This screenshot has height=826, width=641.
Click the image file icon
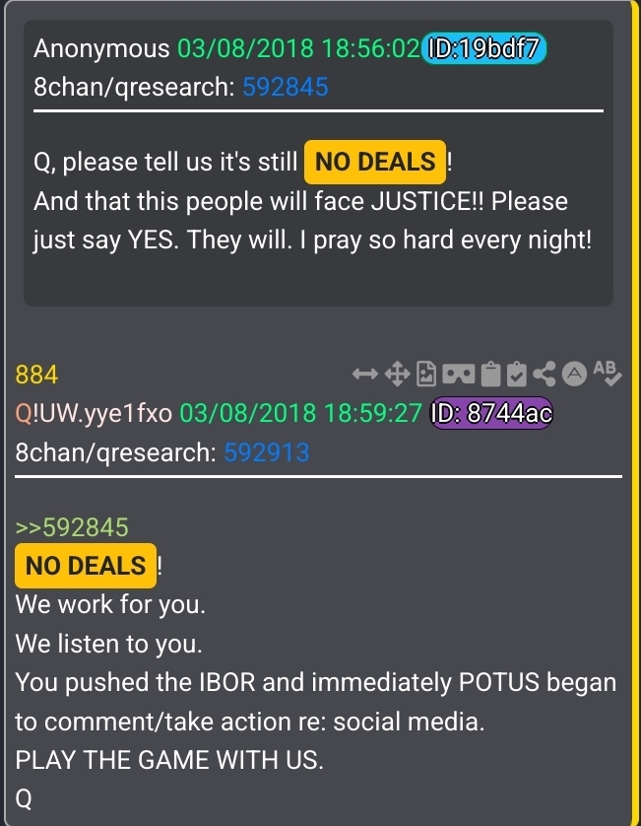(426, 374)
